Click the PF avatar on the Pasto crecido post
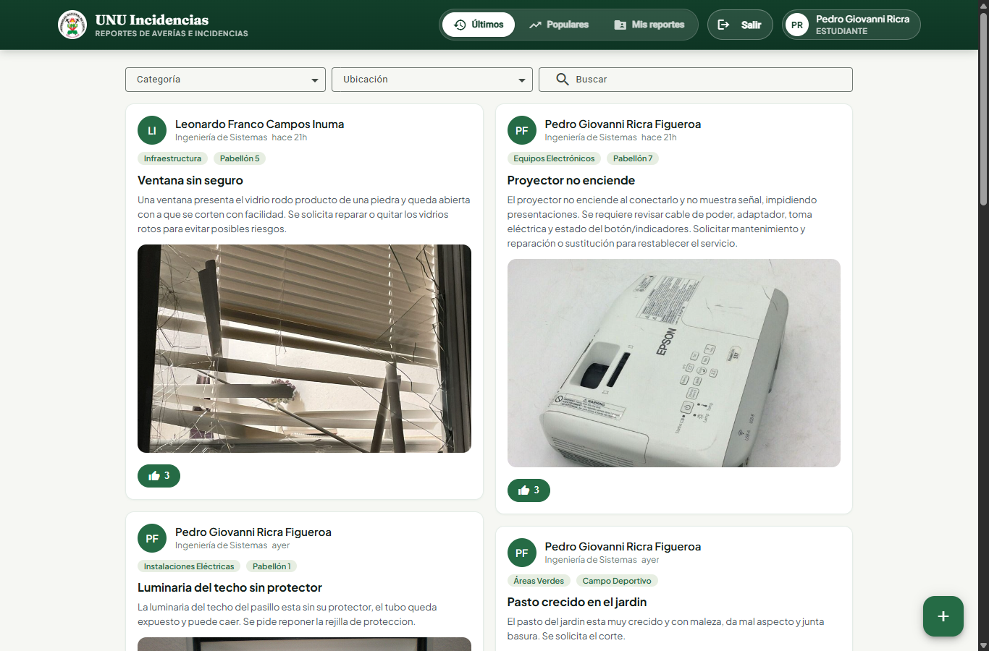 click(x=522, y=553)
